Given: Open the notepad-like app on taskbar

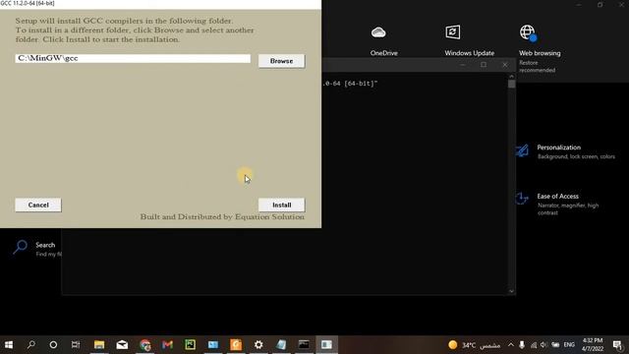Looking at the screenshot, I should click(281, 345).
